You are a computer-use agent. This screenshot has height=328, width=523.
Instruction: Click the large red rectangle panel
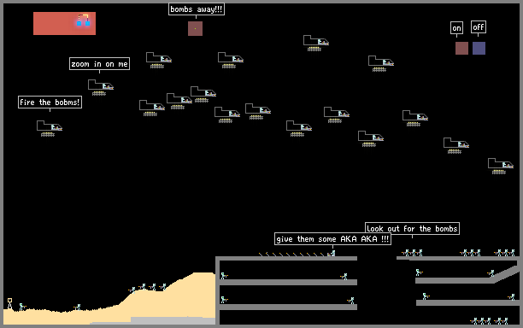pos(64,23)
